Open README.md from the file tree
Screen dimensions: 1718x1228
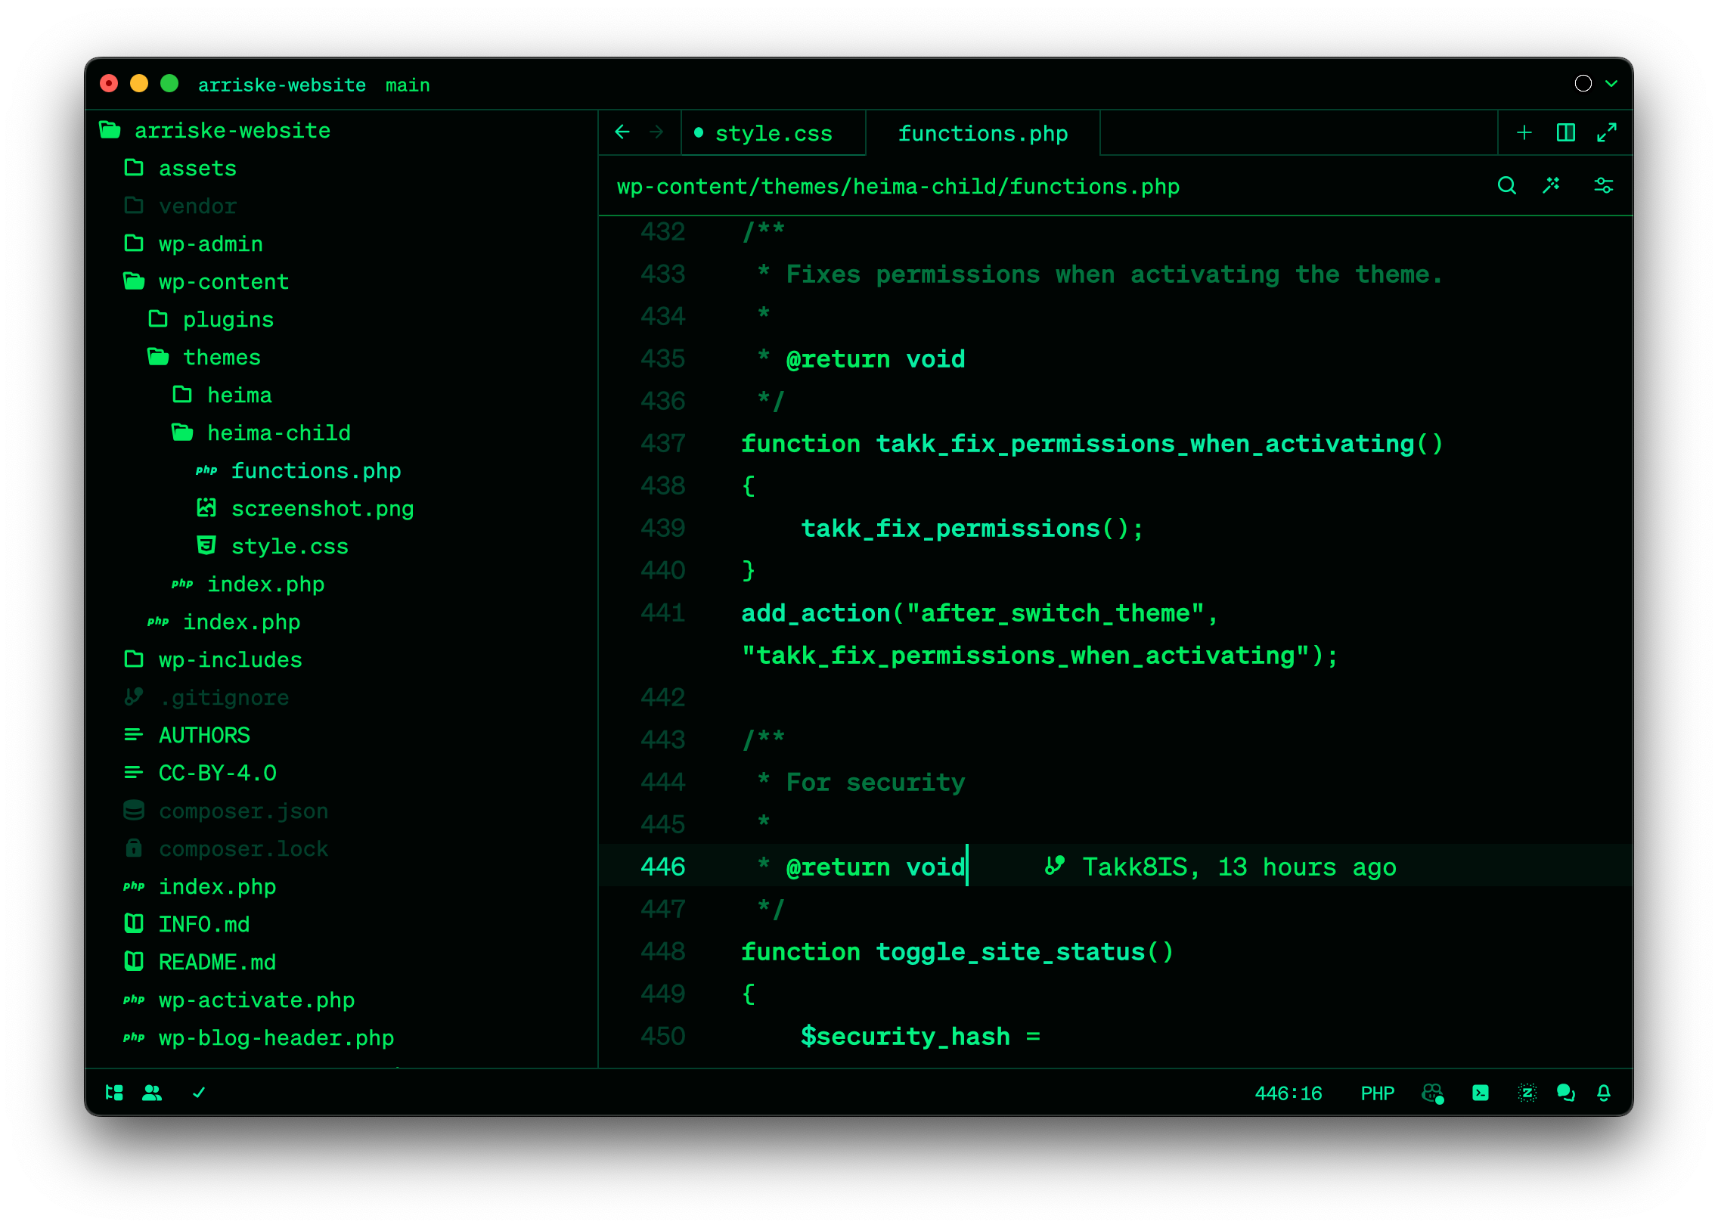pos(217,962)
